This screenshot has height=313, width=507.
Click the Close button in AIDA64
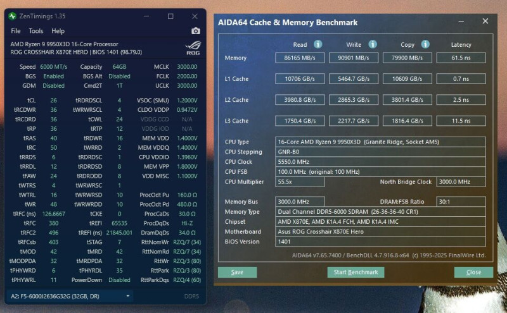(473, 272)
